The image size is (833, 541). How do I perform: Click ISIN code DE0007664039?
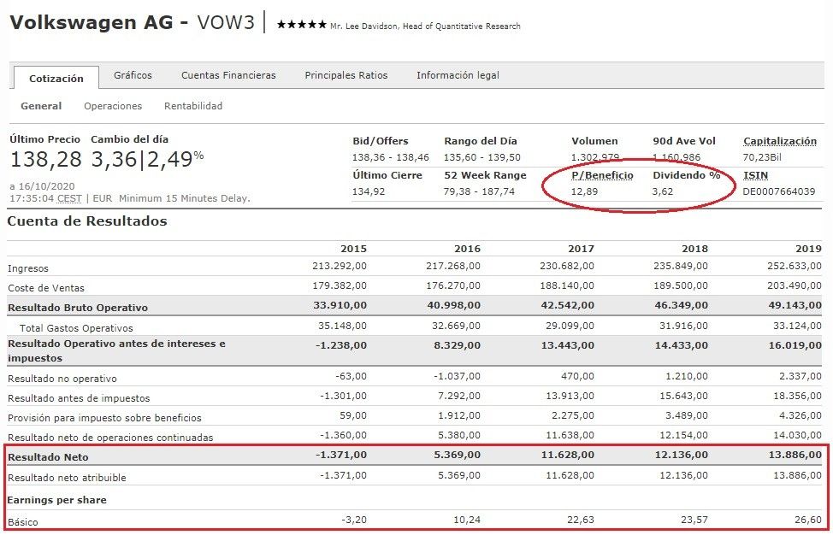(779, 191)
